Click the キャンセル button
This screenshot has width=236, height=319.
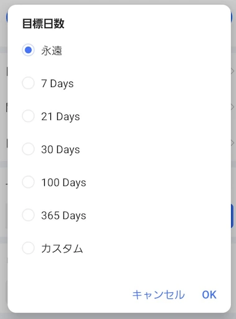pyautogui.click(x=158, y=295)
